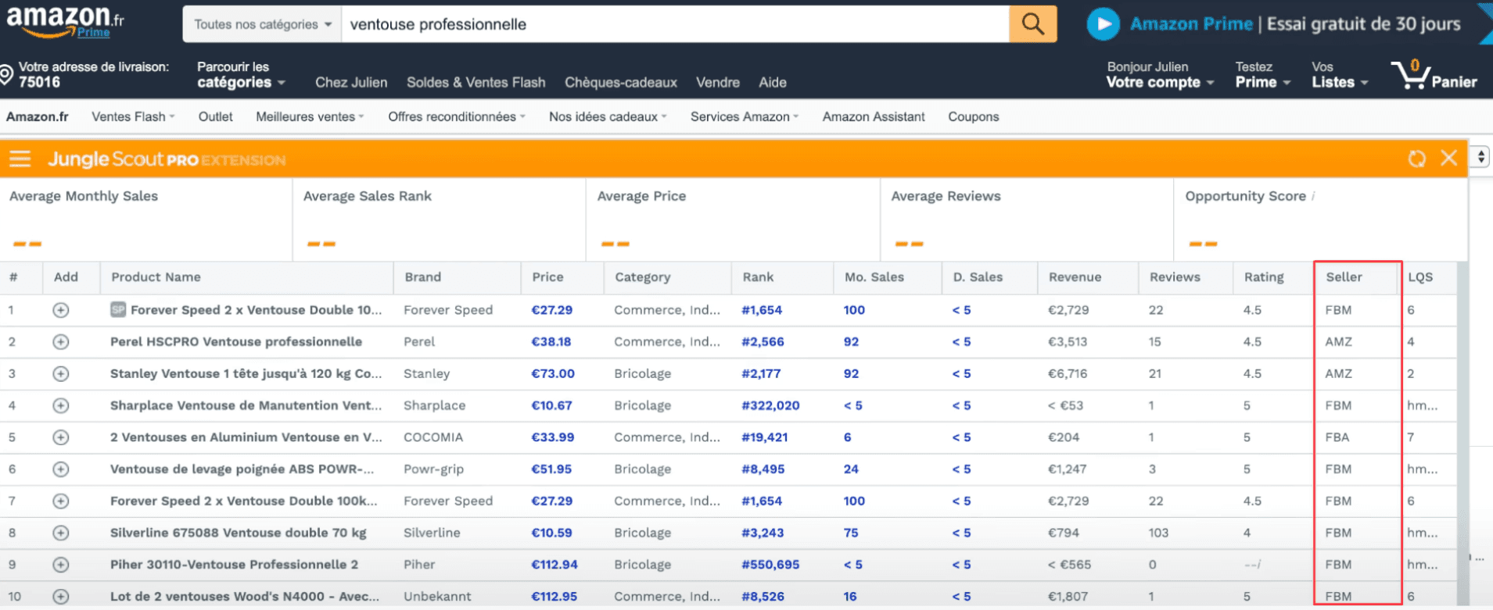
Task: Go to Chez Julien page
Action: 351,82
